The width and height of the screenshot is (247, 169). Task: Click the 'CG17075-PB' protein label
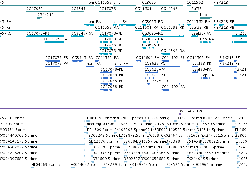57,58
